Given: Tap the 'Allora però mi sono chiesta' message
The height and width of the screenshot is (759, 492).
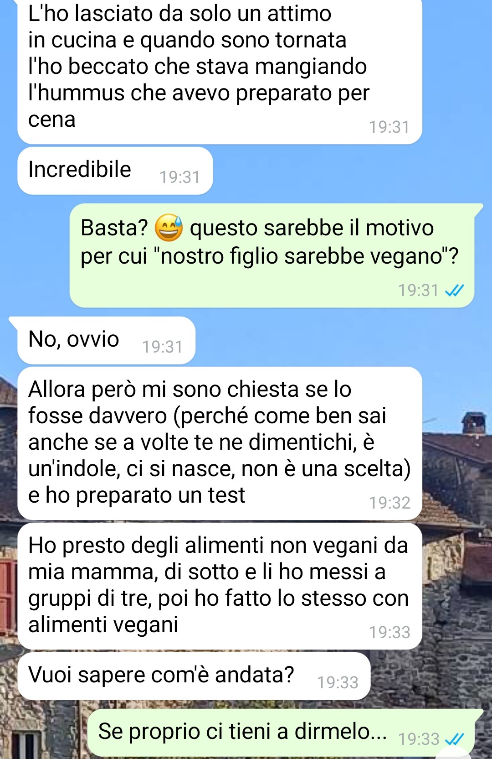Looking at the screenshot, I should (220, 443).
